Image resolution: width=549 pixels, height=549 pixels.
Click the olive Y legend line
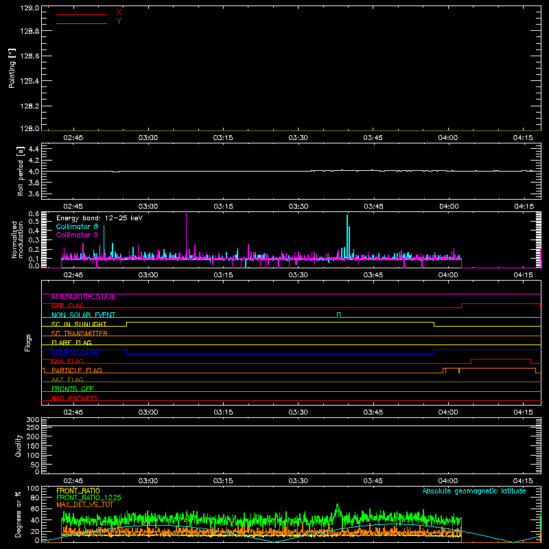pos(82,23)
